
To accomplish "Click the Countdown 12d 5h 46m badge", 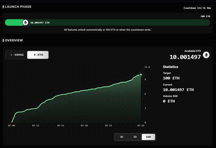I will click(197, 8).
